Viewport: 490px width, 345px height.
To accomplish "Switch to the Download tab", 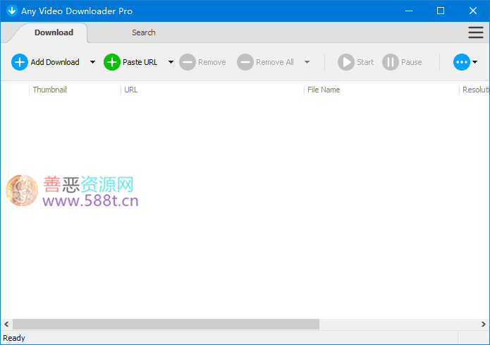I will 54,32.
